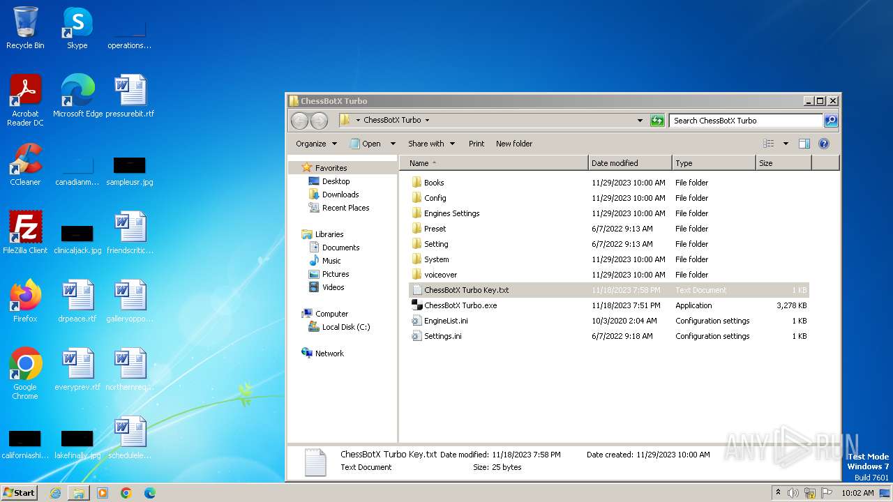Viewport: 893px width, 502px height.
Task: Toggle the preview pane icon
Action: tap(804, 144)
